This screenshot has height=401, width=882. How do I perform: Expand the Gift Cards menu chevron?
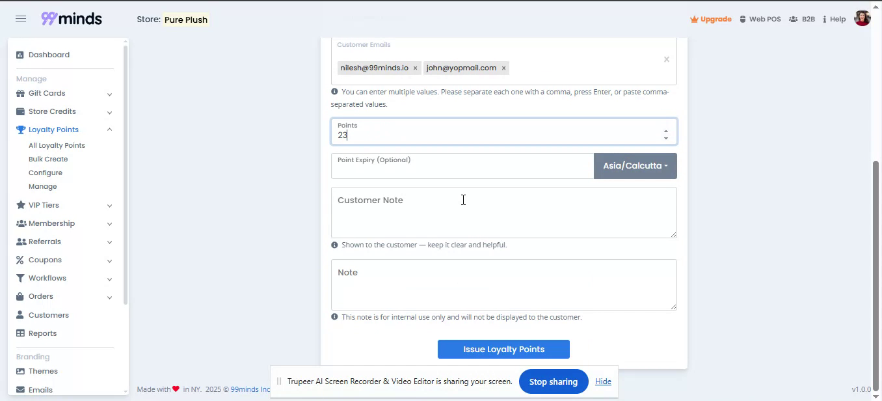(x=109, y=94)
